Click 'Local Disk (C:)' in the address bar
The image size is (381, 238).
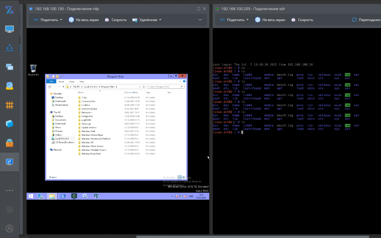coord(91,86)
